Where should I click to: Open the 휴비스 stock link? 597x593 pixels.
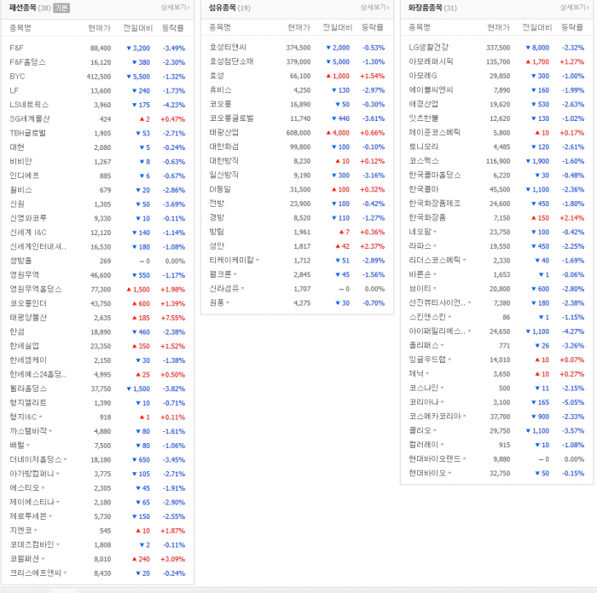click(x=220, y=90)
